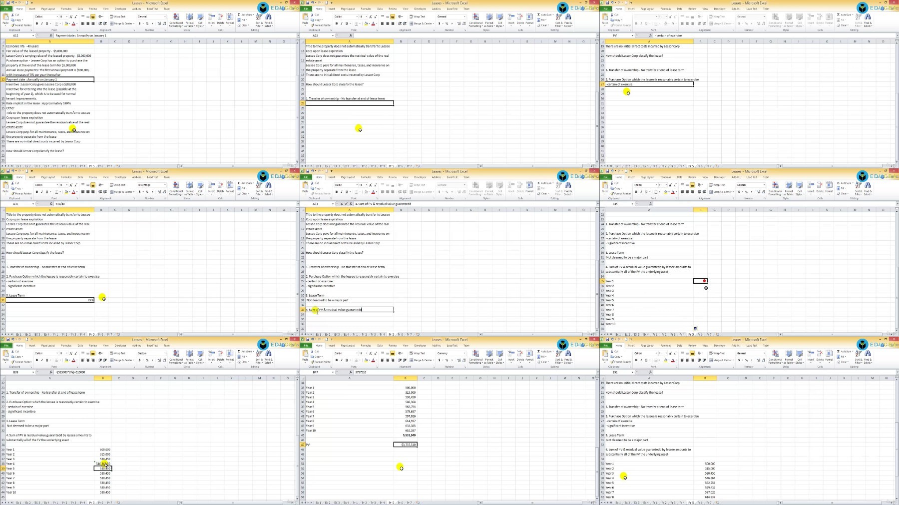Decrease font size in the B47 window
899x505 pixels.
(x=376, y=353)
